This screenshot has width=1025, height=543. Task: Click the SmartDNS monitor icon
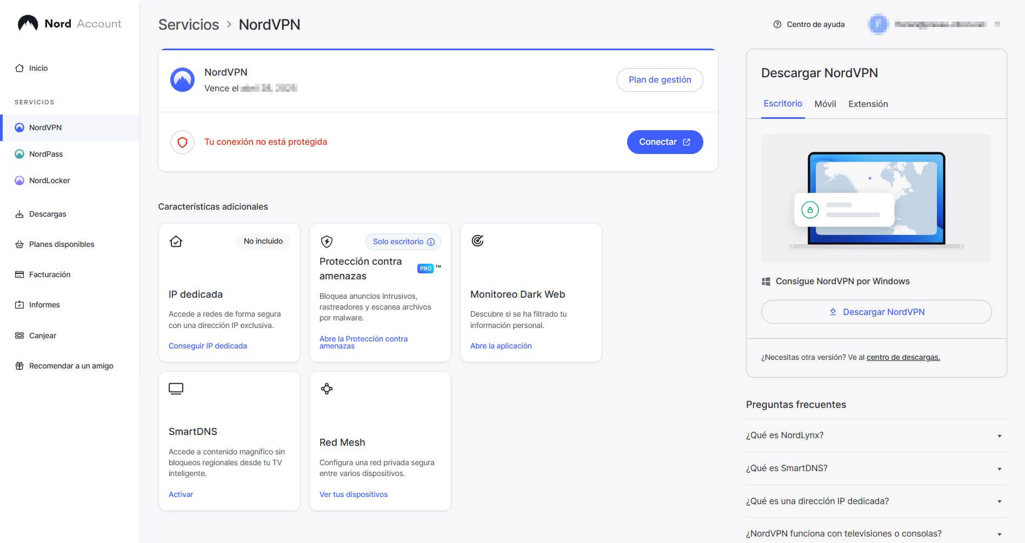pyautogui.click(x=176, y=389)
